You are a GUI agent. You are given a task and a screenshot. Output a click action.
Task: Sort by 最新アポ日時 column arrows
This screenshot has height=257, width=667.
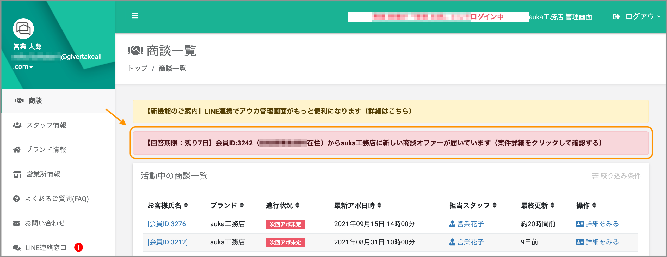(x=379, y=205)
